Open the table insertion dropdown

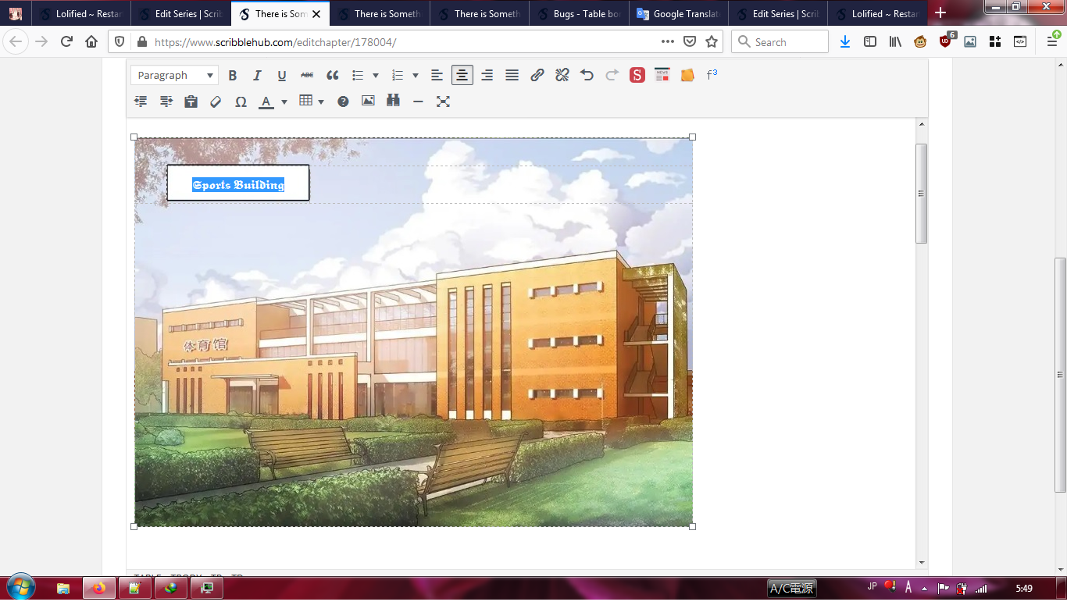(321, 101)
